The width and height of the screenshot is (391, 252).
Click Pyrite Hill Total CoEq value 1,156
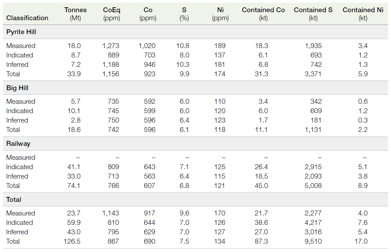111,74
